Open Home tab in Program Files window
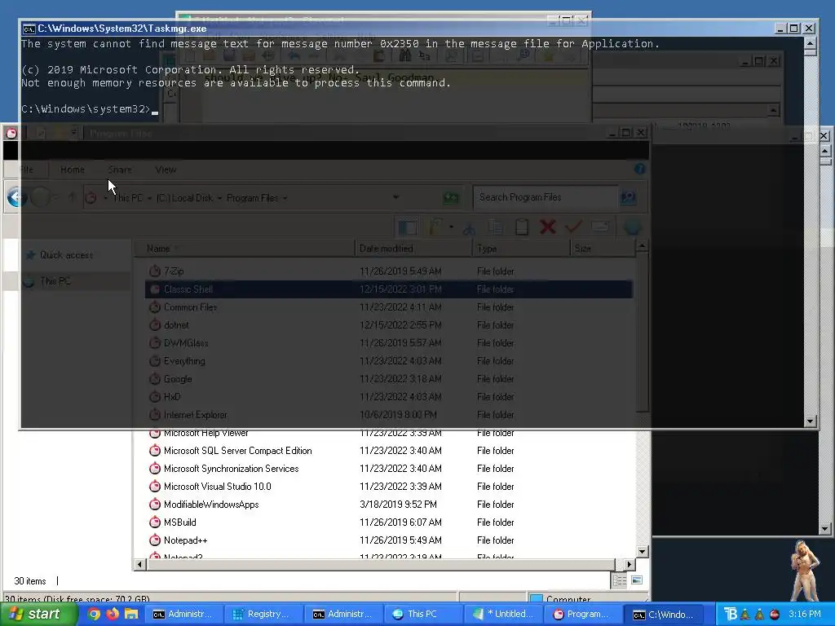This screenshot has height=626, width=835. pos(73,170)
